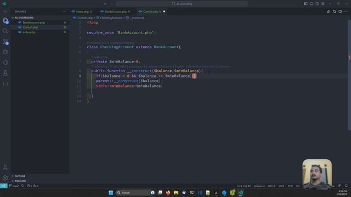This screenshot has width=351, height=197.
Task: Click the unsaved dot on Contoh.php tab
Action: (x=164, y=11)
